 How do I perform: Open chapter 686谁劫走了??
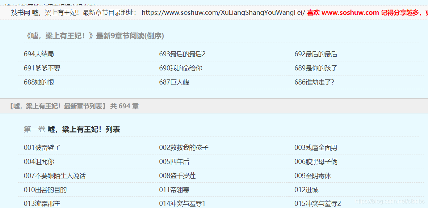tap(314, 82)
